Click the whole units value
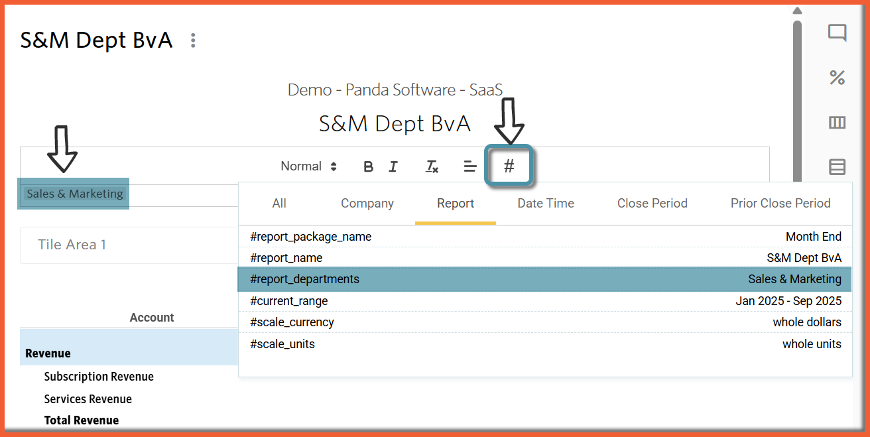This screenshot has width=870, height=437. (812, 344)
